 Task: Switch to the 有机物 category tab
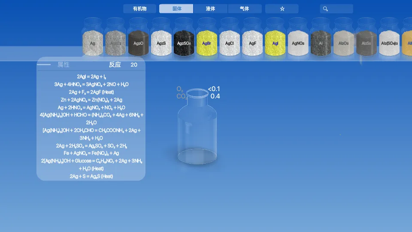(139, 9)
